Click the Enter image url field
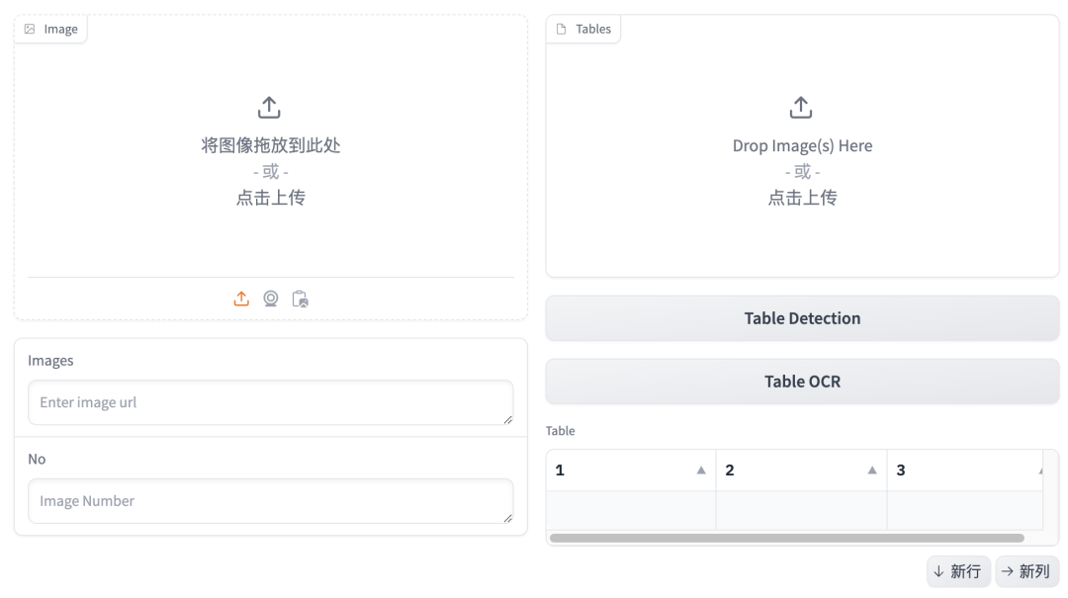 tap(270, 402)
